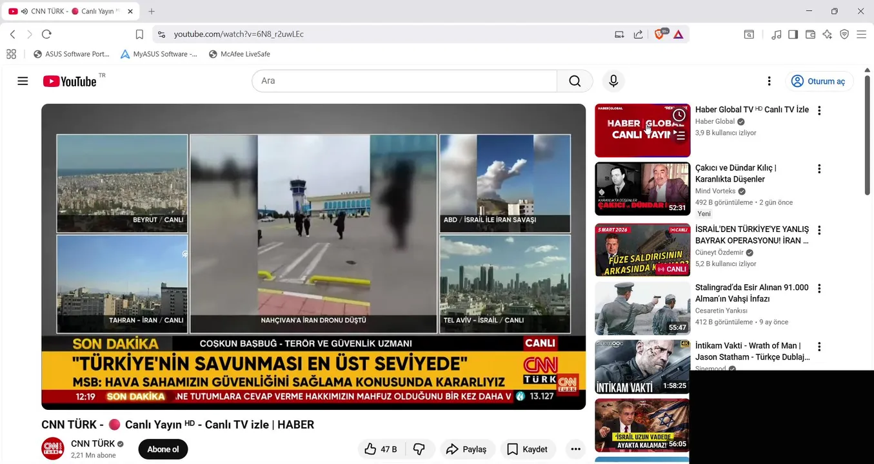Open the CNN TÜRK channel avatar

pos(53,449)
